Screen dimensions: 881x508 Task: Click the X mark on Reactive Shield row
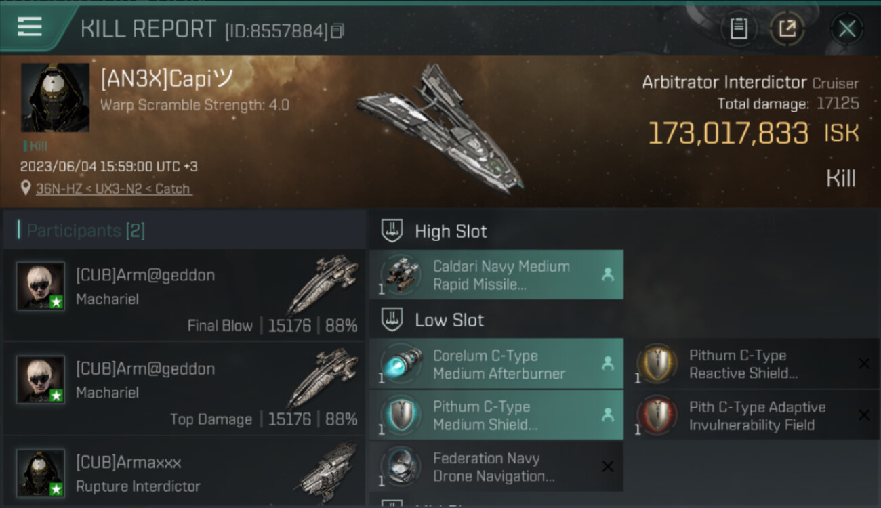tap(864, 364)
